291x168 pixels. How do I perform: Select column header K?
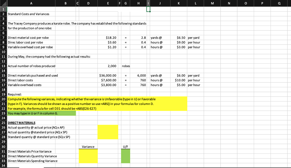179,3
